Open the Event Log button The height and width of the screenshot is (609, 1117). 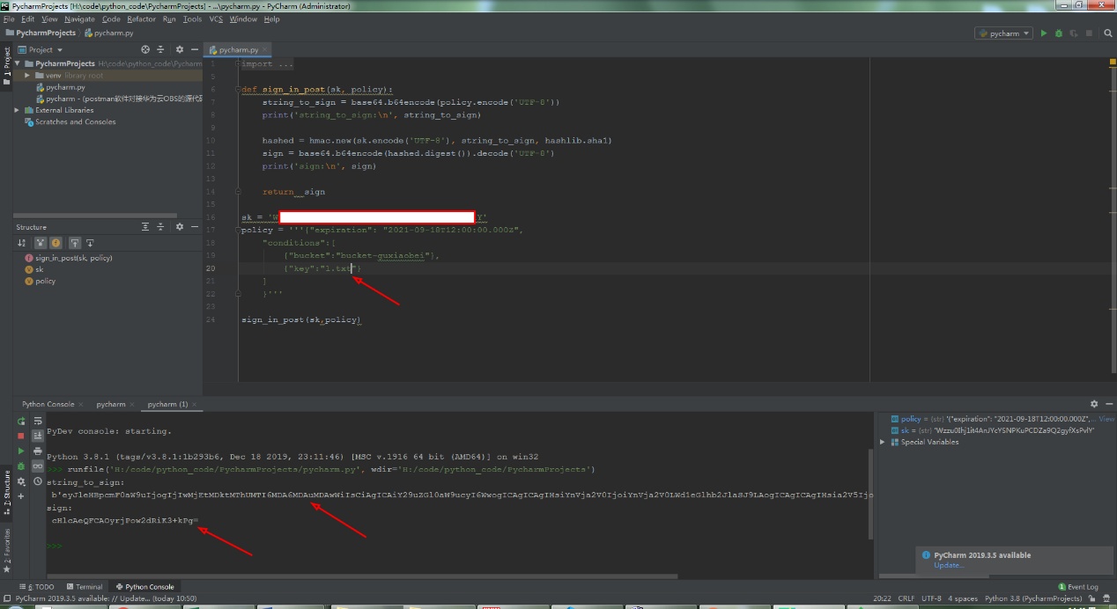click(1079, 587)
